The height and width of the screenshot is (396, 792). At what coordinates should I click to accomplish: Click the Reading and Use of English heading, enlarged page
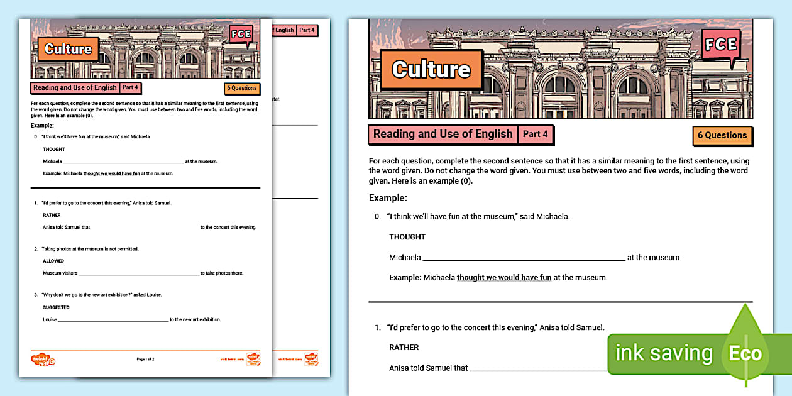(x=443, y=134)
